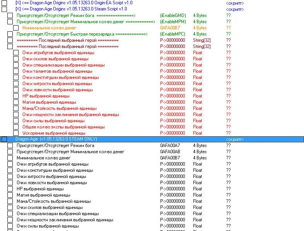Click the ?? value of Ускорение выбранной единицы
This screenshot has width=304, height=231.
(229, 133)
